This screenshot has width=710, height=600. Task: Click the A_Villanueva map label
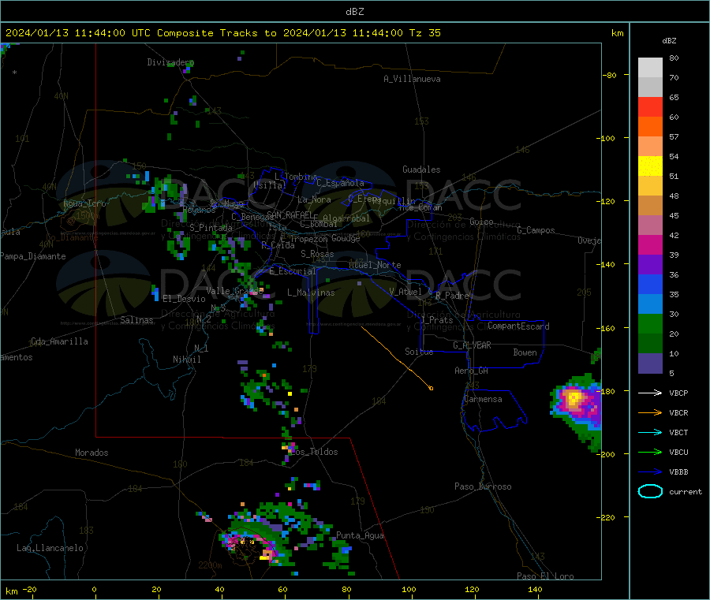click(x=412, y=79)
